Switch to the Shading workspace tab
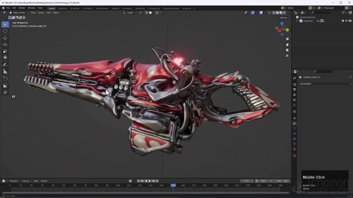The height and width of the screenshot is (198, 353). pyautogui.click(x=115, y=8)
